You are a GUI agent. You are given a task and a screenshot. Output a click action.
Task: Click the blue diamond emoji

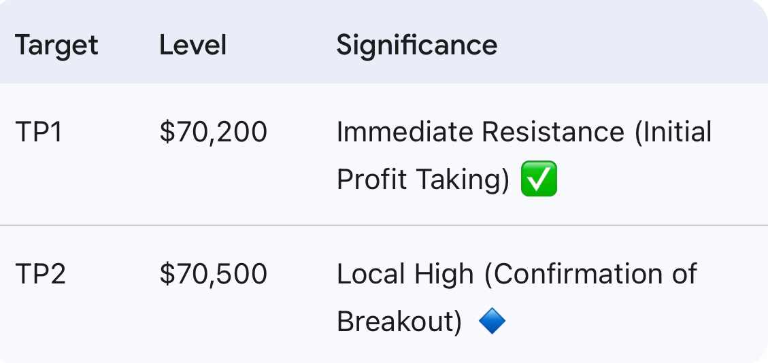[492, 321]
